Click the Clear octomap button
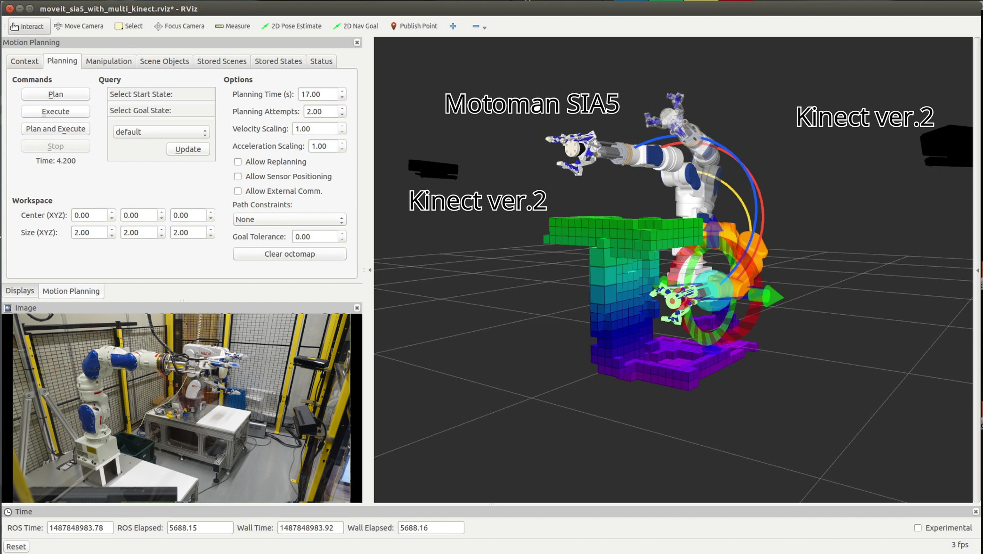This screenshot has height=554, width=983. pyautogui.click(x=290, y=254)
